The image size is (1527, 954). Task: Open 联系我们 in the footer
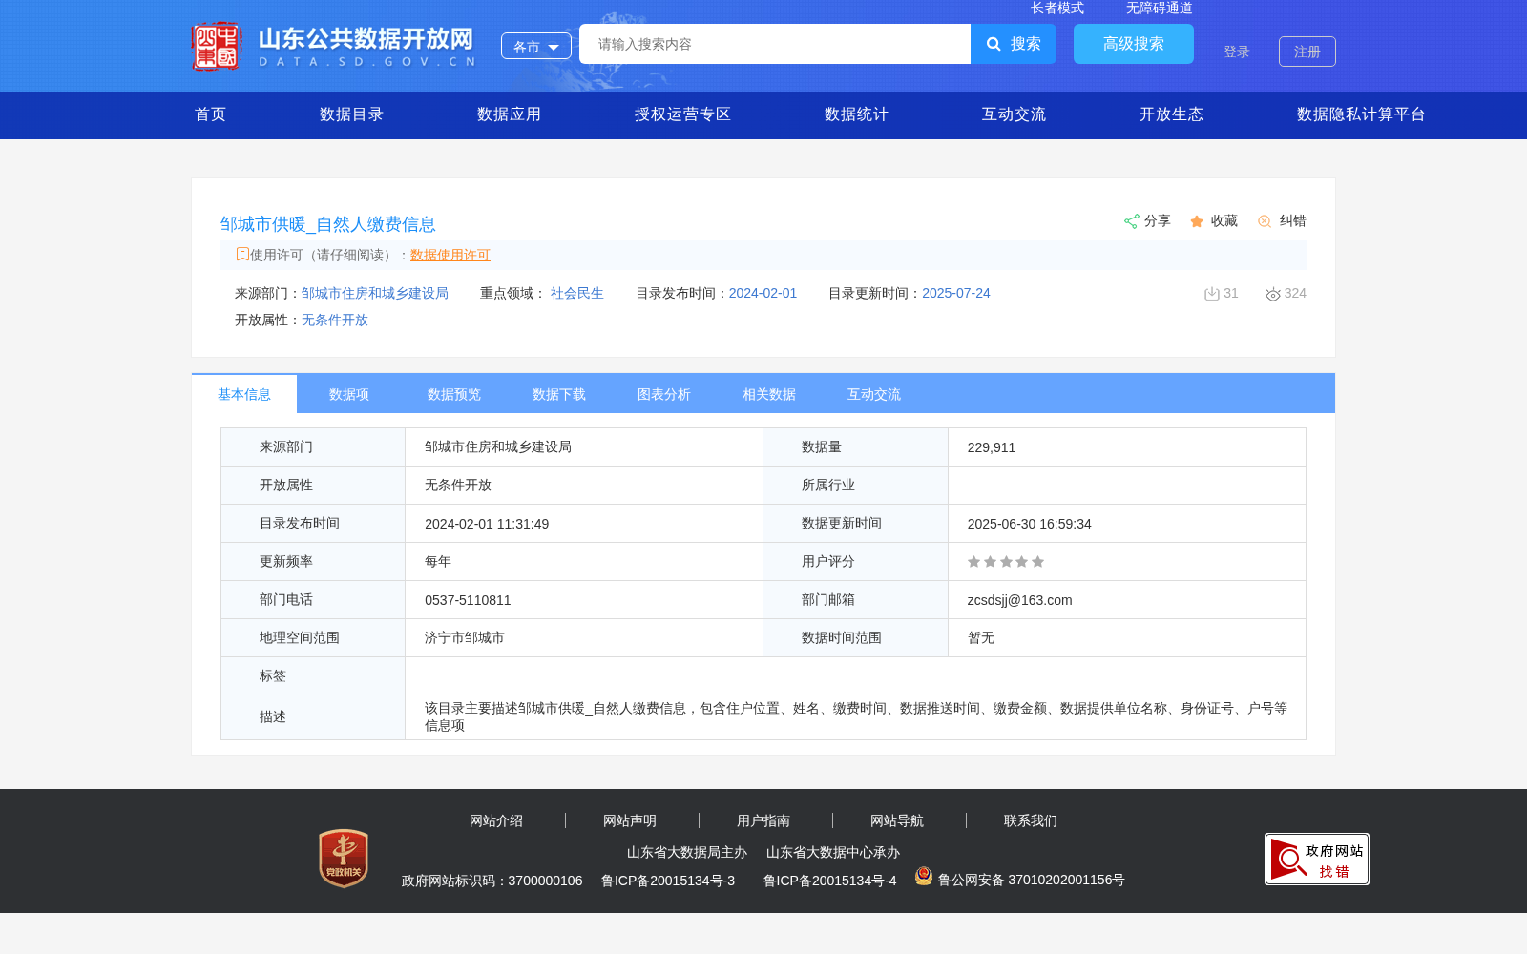click(x=1031, y=820)
